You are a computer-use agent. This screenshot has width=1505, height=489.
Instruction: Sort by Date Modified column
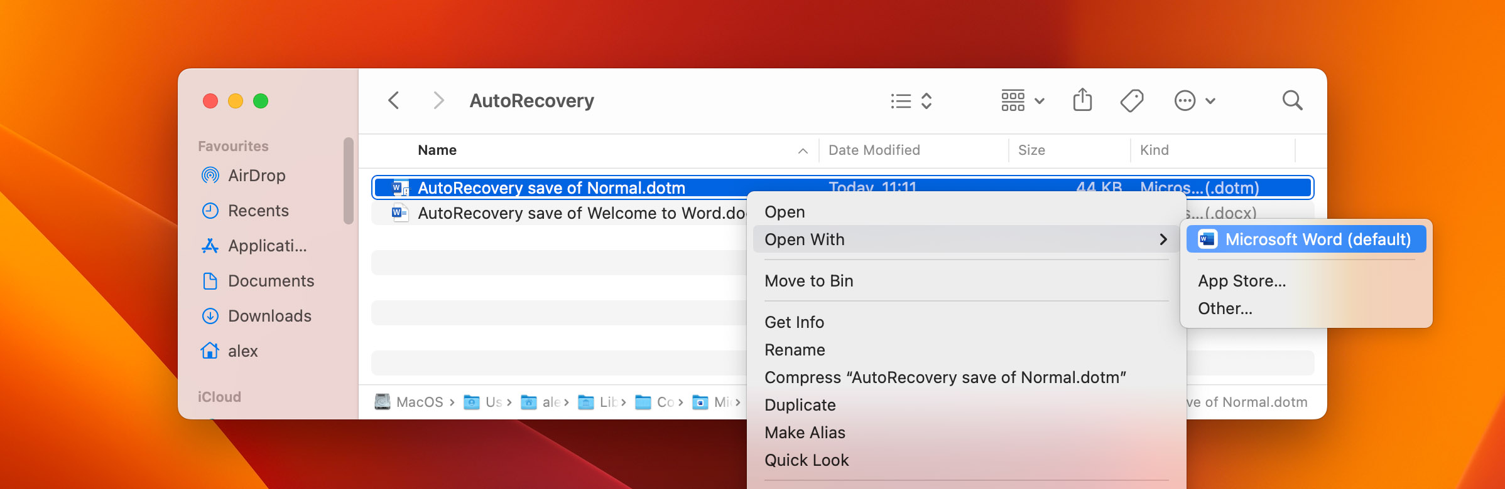[x=874, y=150]
